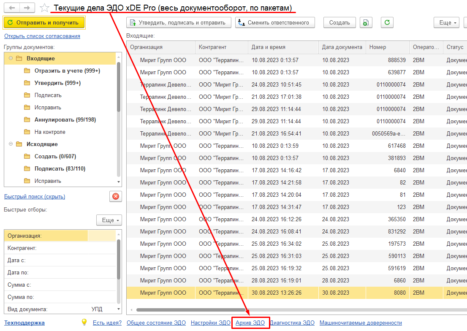This screenshot has height=331, width=467.
Task: Click Вид документа field showing УПД
Action: tap(60, 309)
